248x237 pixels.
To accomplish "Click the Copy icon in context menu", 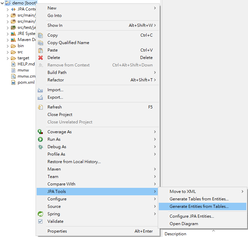I will [x=41, y=35].
